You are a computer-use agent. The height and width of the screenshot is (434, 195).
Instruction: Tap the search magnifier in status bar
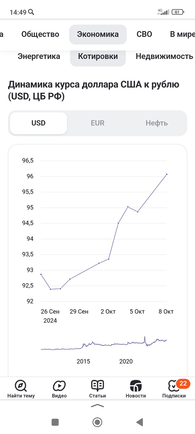(x=31, y=12)
